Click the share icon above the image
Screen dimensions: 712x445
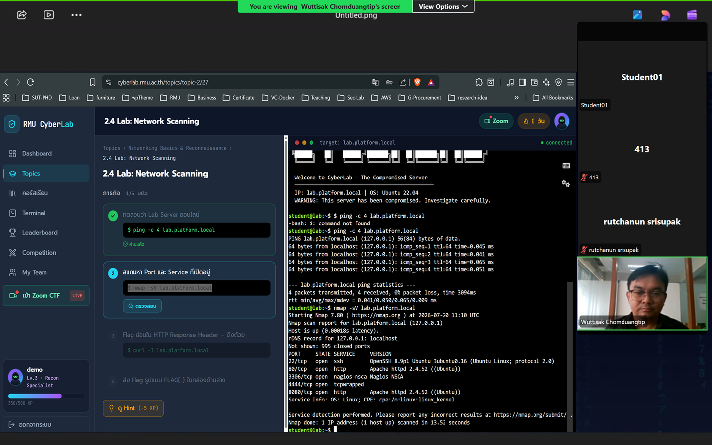click(x=22, y=15)
